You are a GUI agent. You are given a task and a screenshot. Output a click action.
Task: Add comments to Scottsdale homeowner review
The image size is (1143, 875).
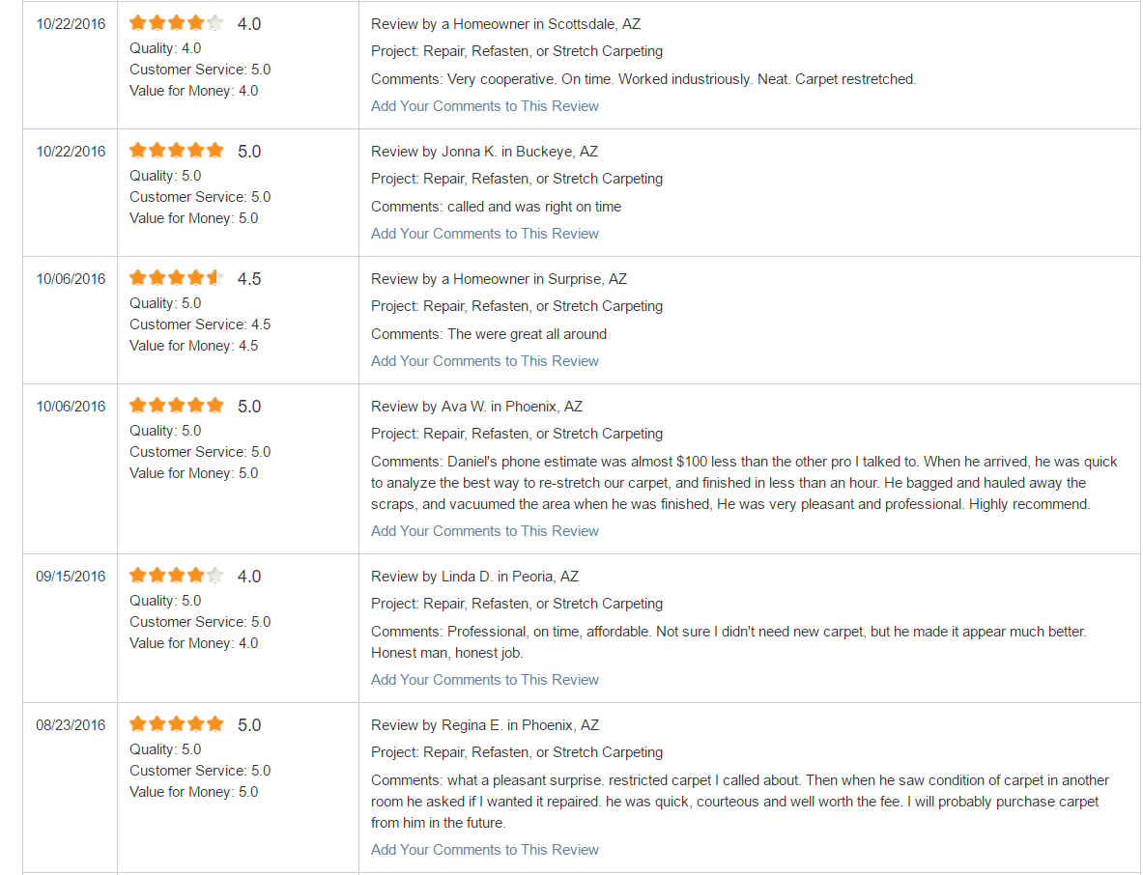coord(485,105)
